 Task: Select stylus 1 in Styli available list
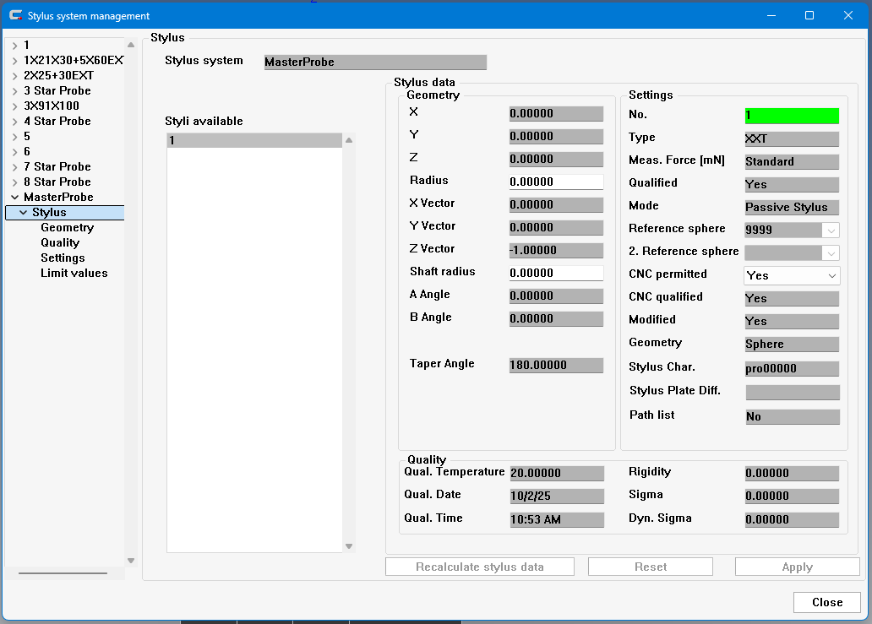[x=253, y=141]
